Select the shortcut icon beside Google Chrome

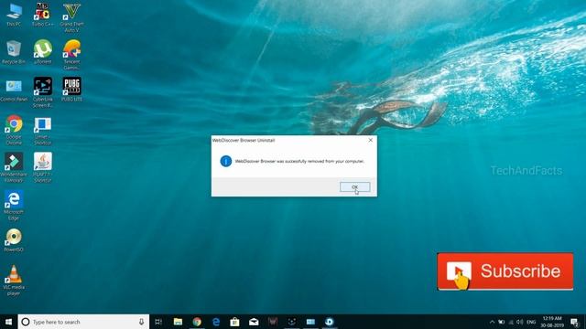tap(43, 131)
